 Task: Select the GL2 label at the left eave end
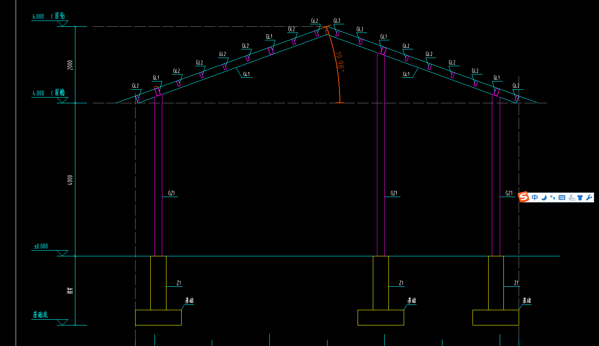[135, 86]
